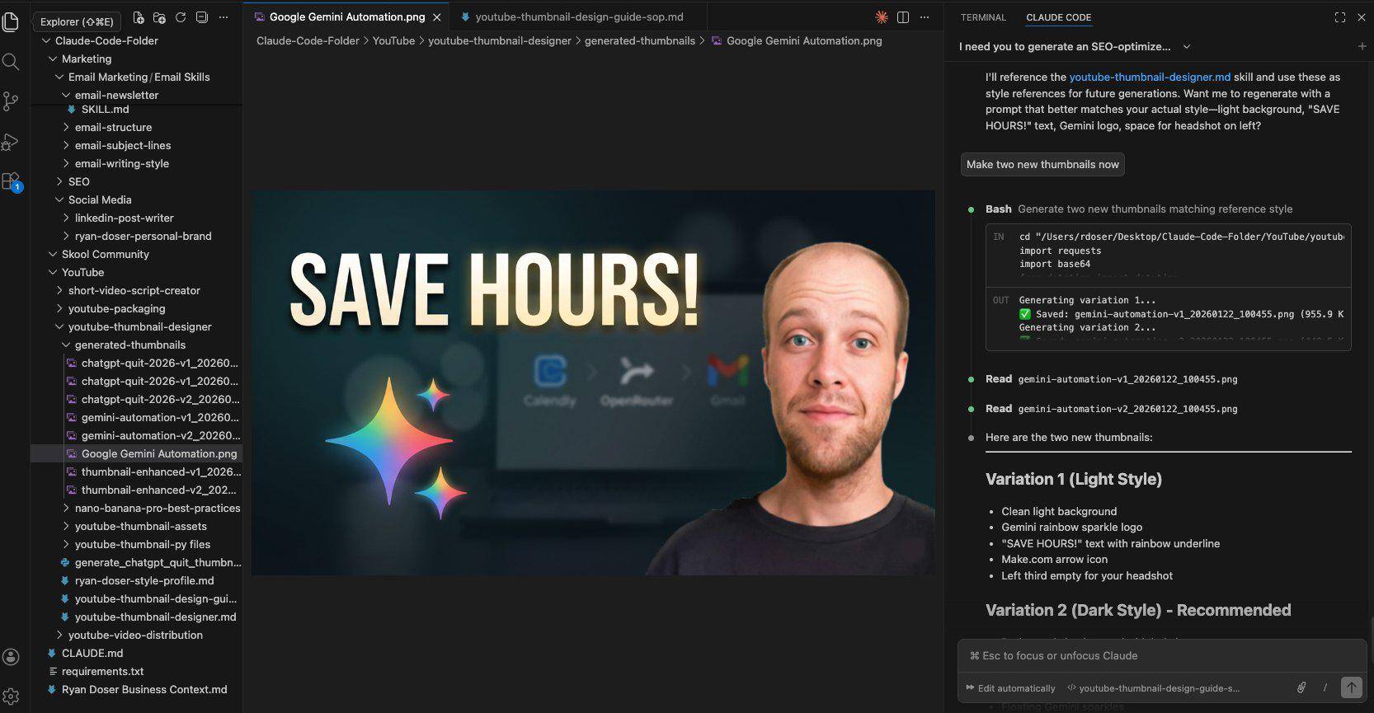Click the orange Claude spark icon
The height and width of the screenshot is (713, 1374).
coord(881,17)
